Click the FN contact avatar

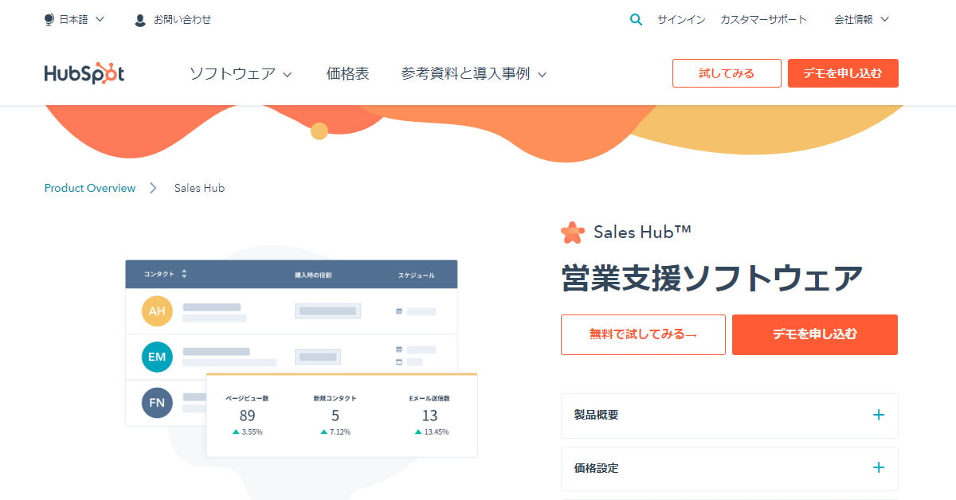tap(157, 403)
